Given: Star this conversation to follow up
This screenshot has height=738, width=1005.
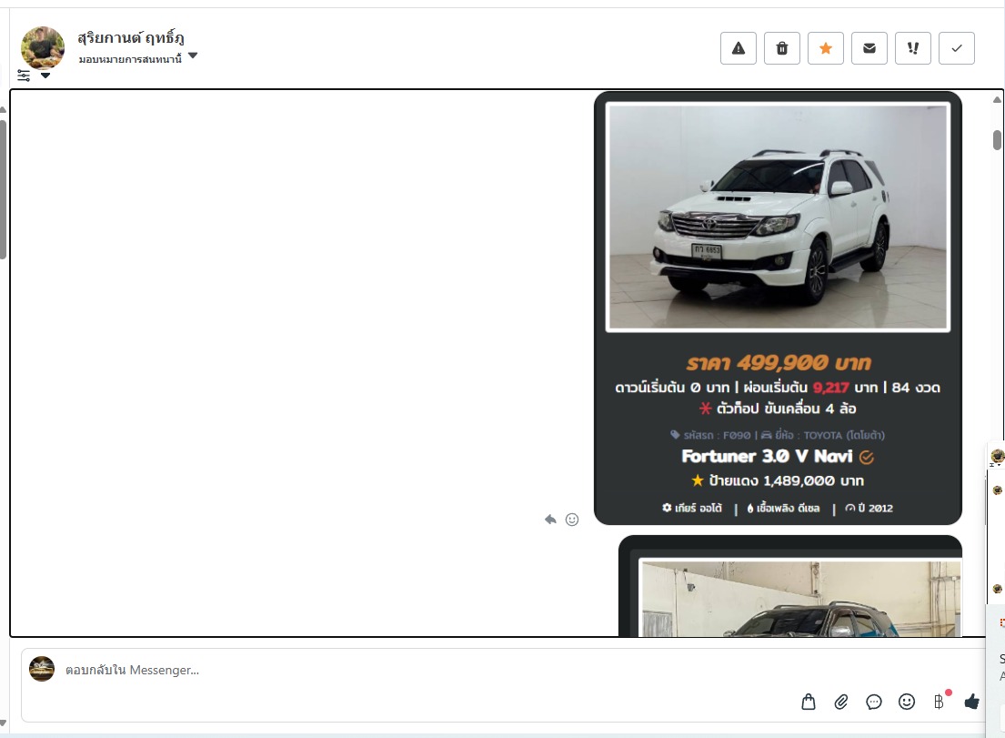Looking at the screenshot, I should (x=826, y=48).
